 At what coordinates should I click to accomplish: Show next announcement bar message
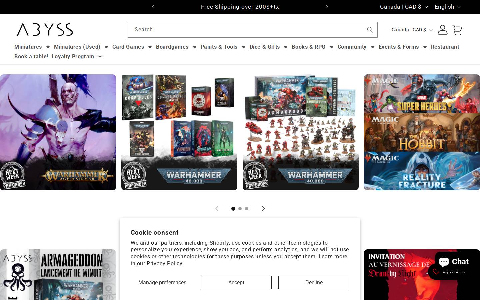pyautogui.click(x=327, y=7)
